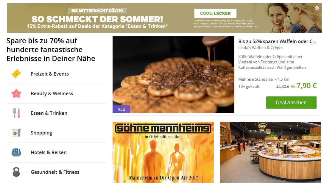Click the Shopping bag icon
This screenshot has width=324, height=186.
16,132
